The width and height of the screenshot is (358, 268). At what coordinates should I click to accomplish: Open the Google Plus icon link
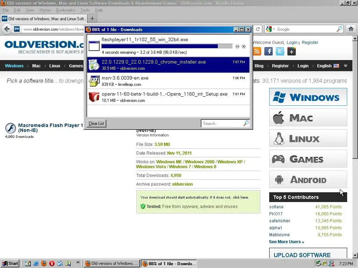291,51
